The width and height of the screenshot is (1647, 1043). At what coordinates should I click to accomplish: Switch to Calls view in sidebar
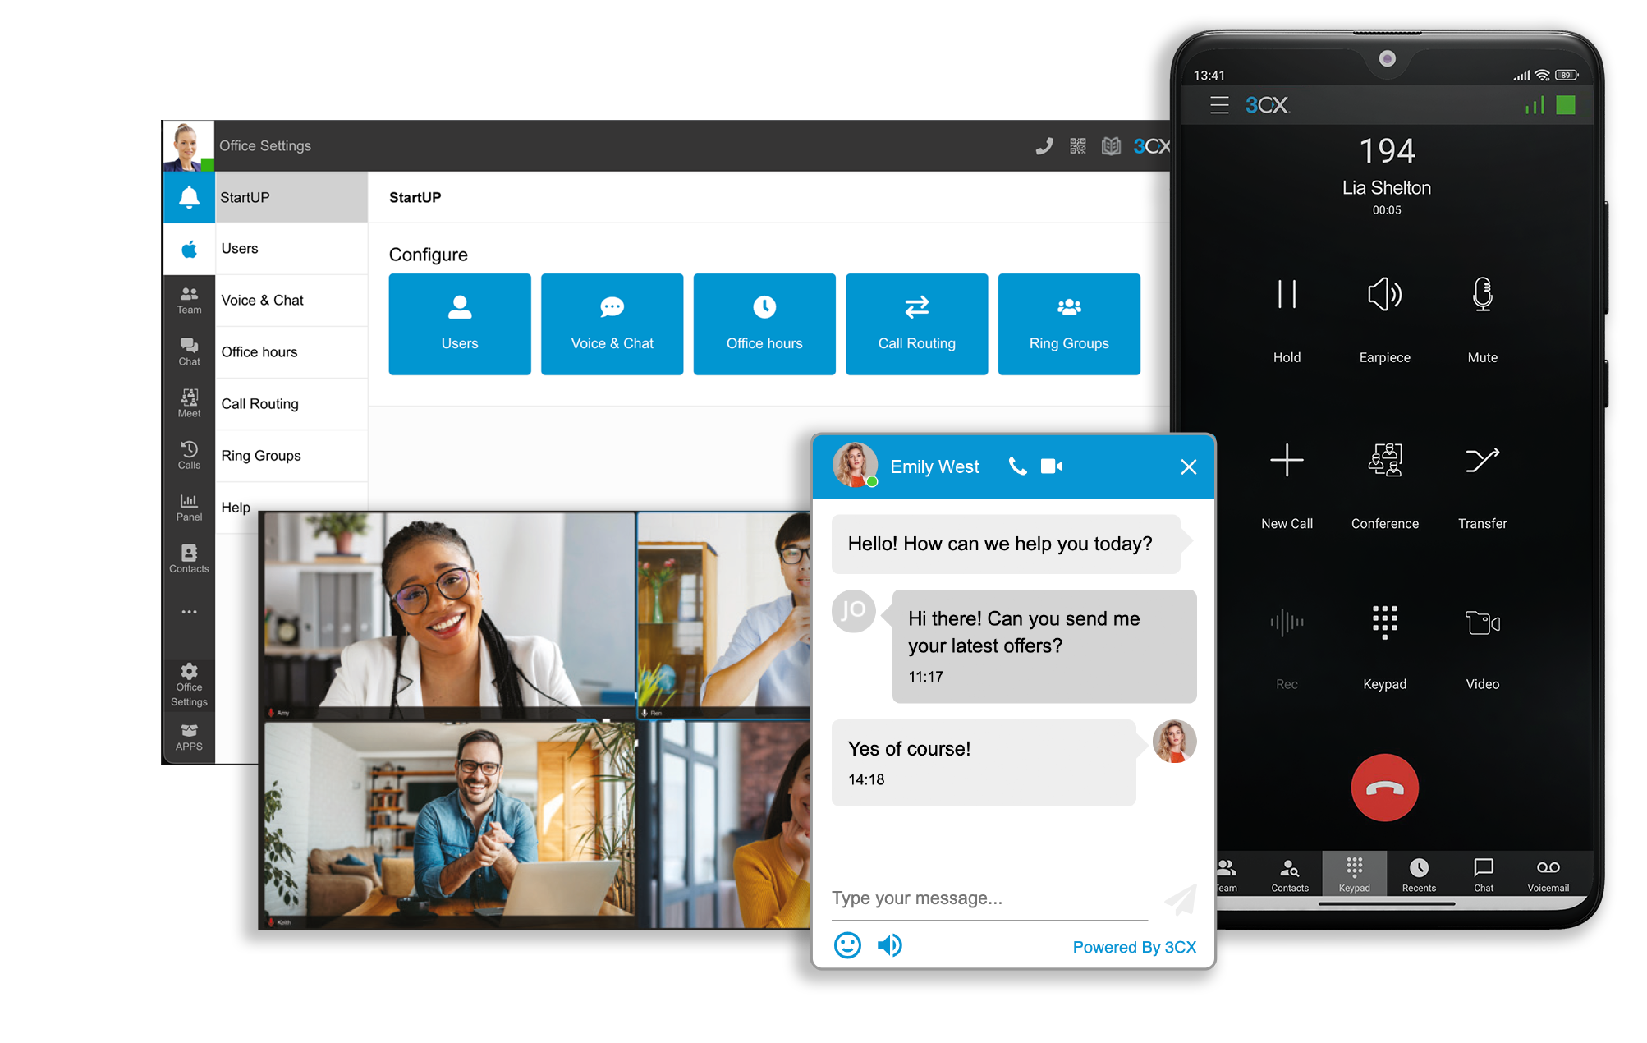click(190, 452)
